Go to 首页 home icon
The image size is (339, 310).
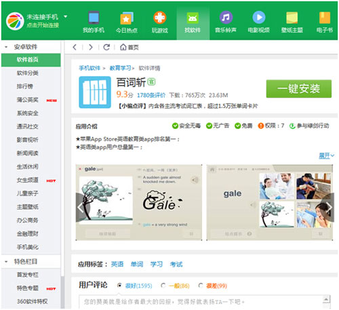coord(123,47)
